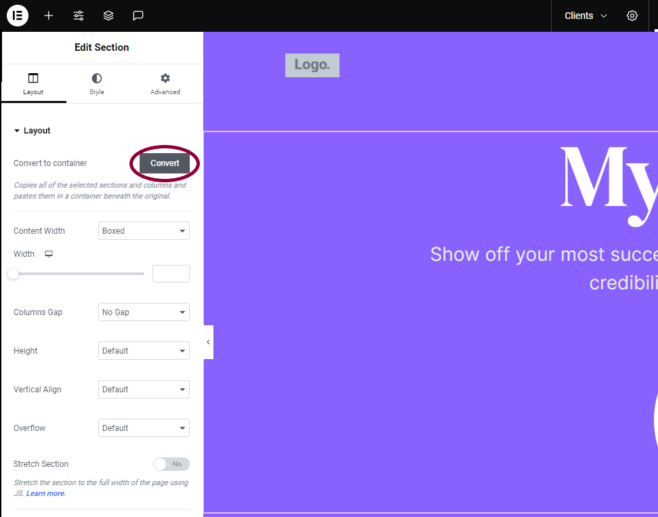
Task: Open the Notes comment icon
Action: coord(138,16)
